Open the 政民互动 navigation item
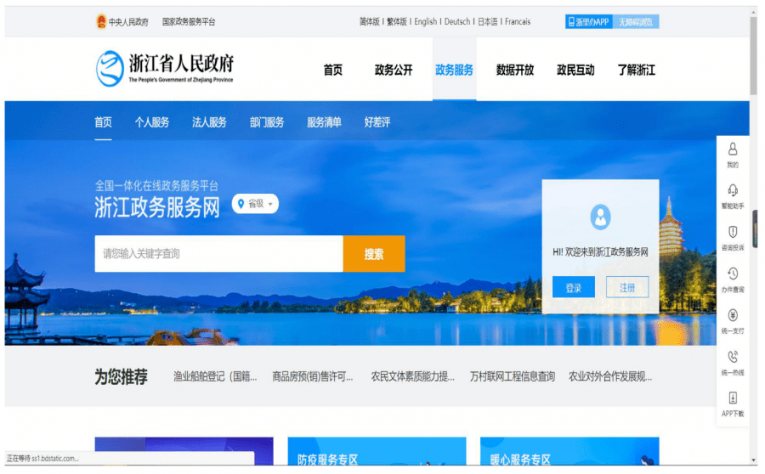This screenshot has width=765, height=474. (575, 70)
